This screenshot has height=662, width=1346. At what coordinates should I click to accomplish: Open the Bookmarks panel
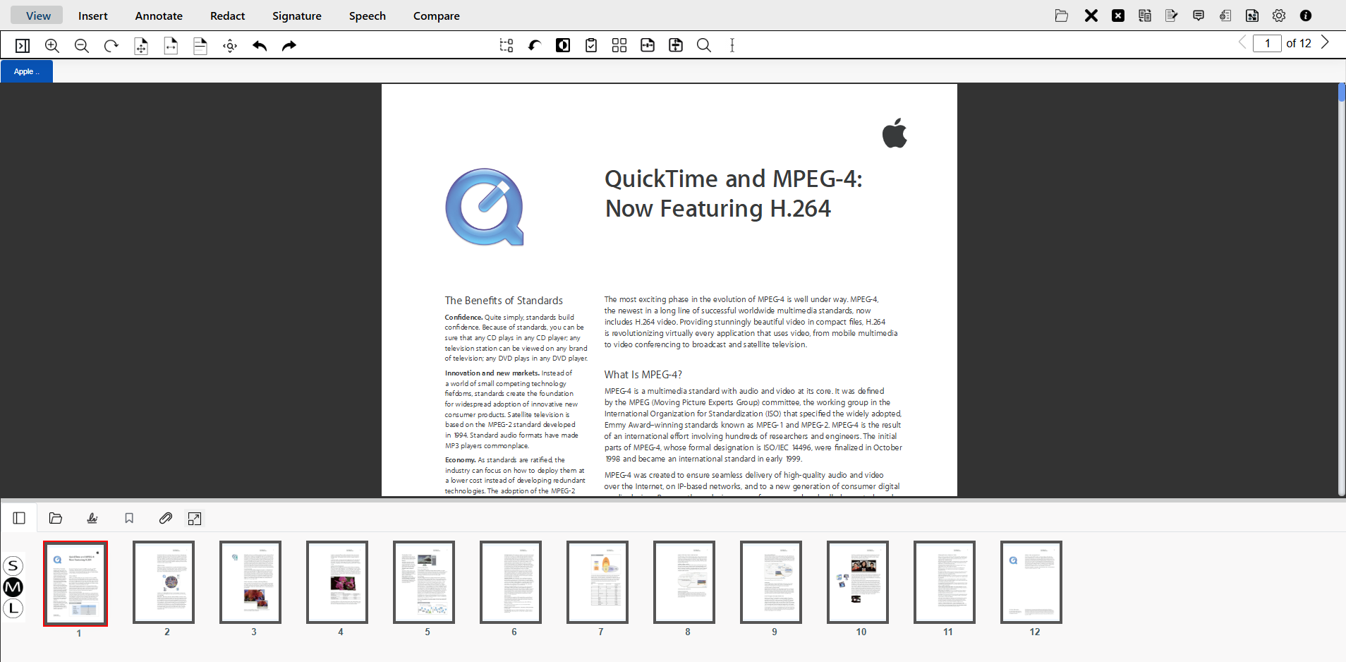[128, 517]
